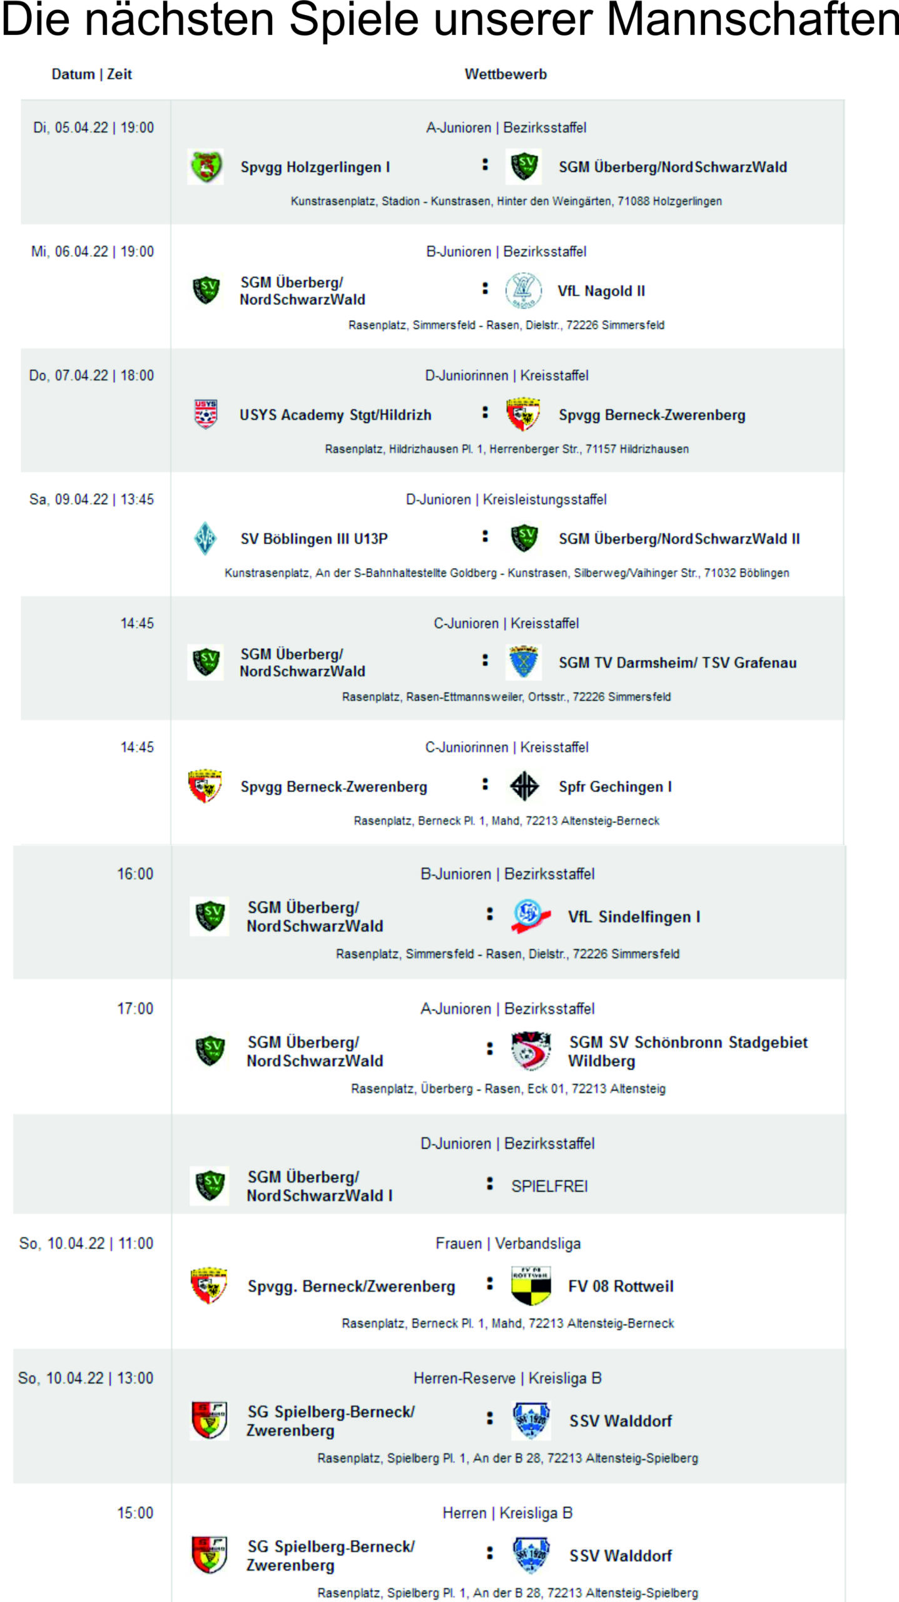Click the SPIELFREI entry for D-Junioren
The image size is (899, 1602).
[x=549, y=1186]
